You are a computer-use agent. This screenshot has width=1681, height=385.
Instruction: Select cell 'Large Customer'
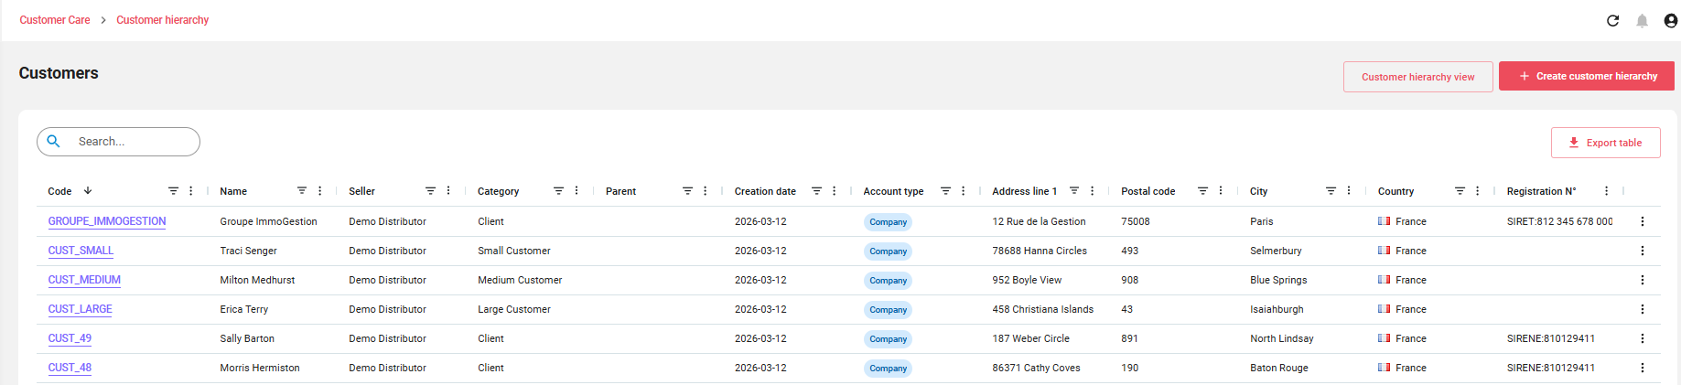pyautogui.click(x=513, y=309)
